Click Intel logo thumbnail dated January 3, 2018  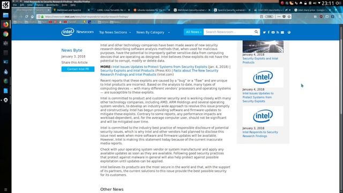tap(263, 116)
